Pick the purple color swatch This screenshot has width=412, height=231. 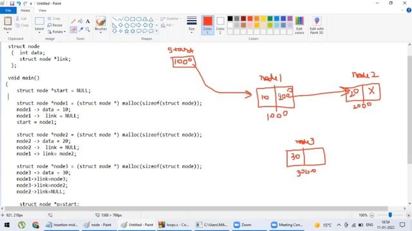(x=290, y=19)
